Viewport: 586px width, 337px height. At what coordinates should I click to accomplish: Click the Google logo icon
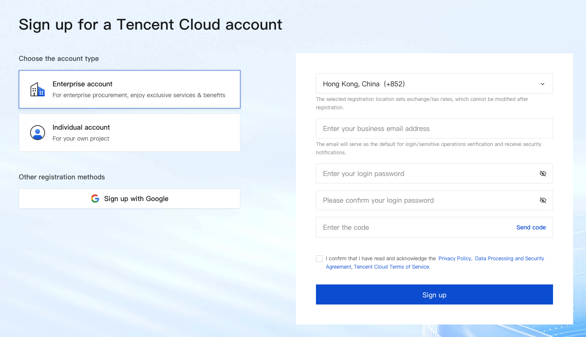click(x=95, y=199)
